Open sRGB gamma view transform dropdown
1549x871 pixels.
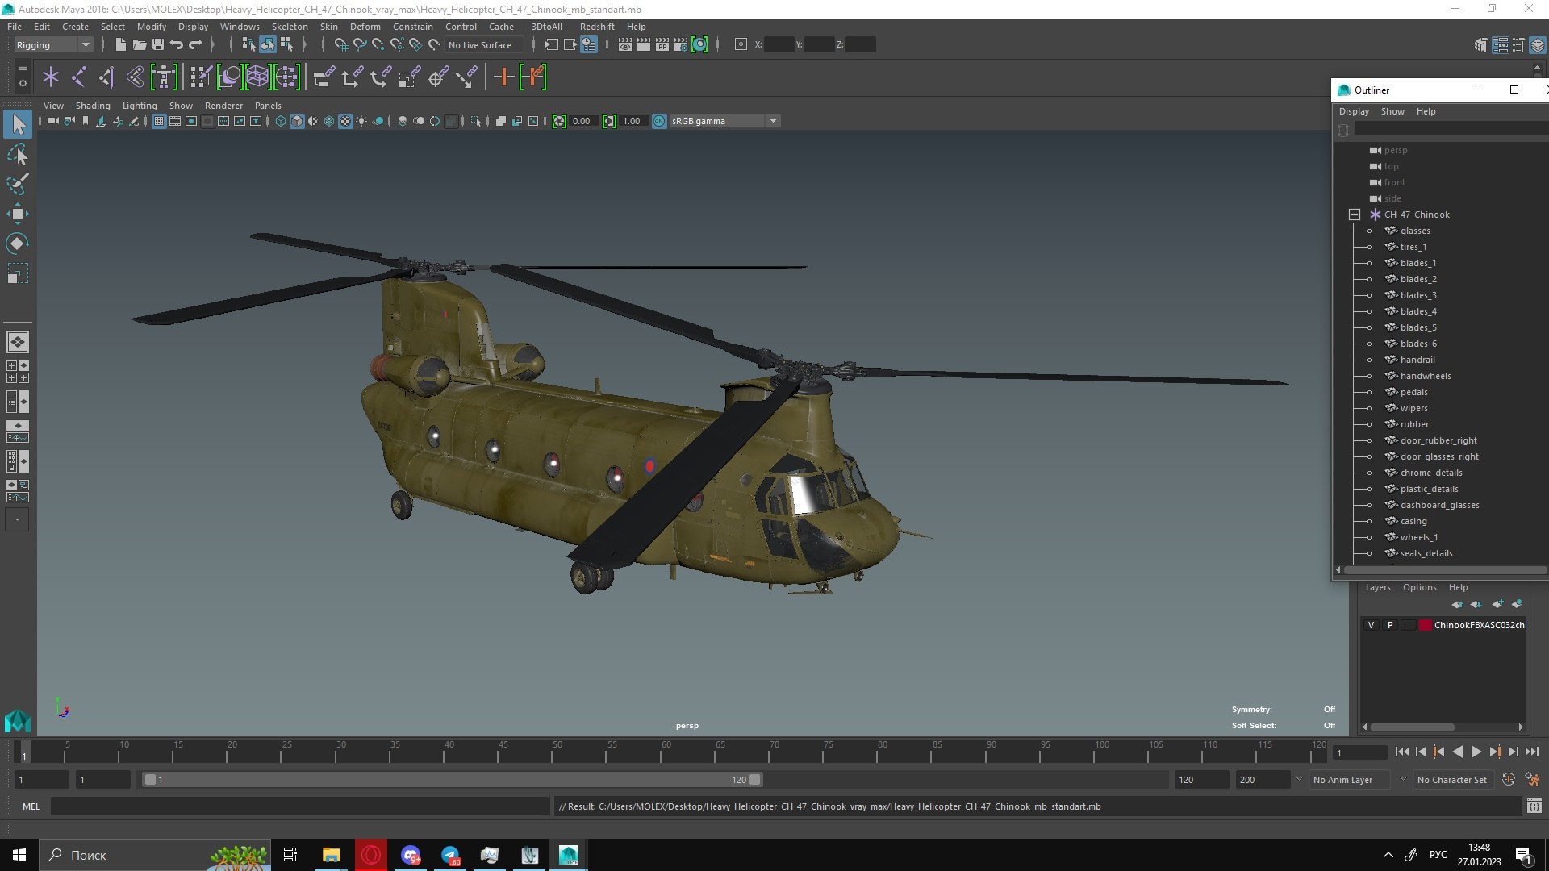(x=724, y=121)
